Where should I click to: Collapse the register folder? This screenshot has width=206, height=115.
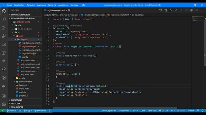click(x=25, y=40)
